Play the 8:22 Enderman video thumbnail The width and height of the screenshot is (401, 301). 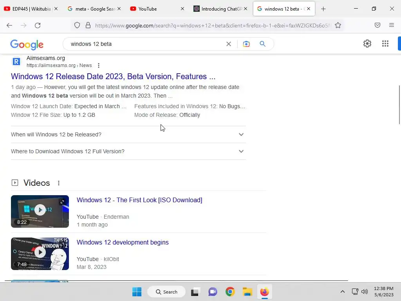40,211
